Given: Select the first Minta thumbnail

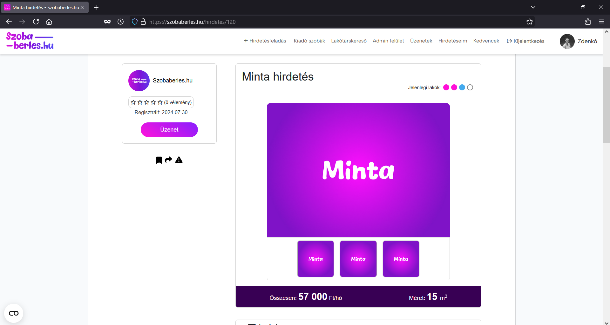Looking at the screenshot, I should coord(315,259).
